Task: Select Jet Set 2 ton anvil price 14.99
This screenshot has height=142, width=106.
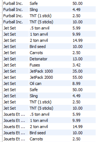Action: click(83, 40)
